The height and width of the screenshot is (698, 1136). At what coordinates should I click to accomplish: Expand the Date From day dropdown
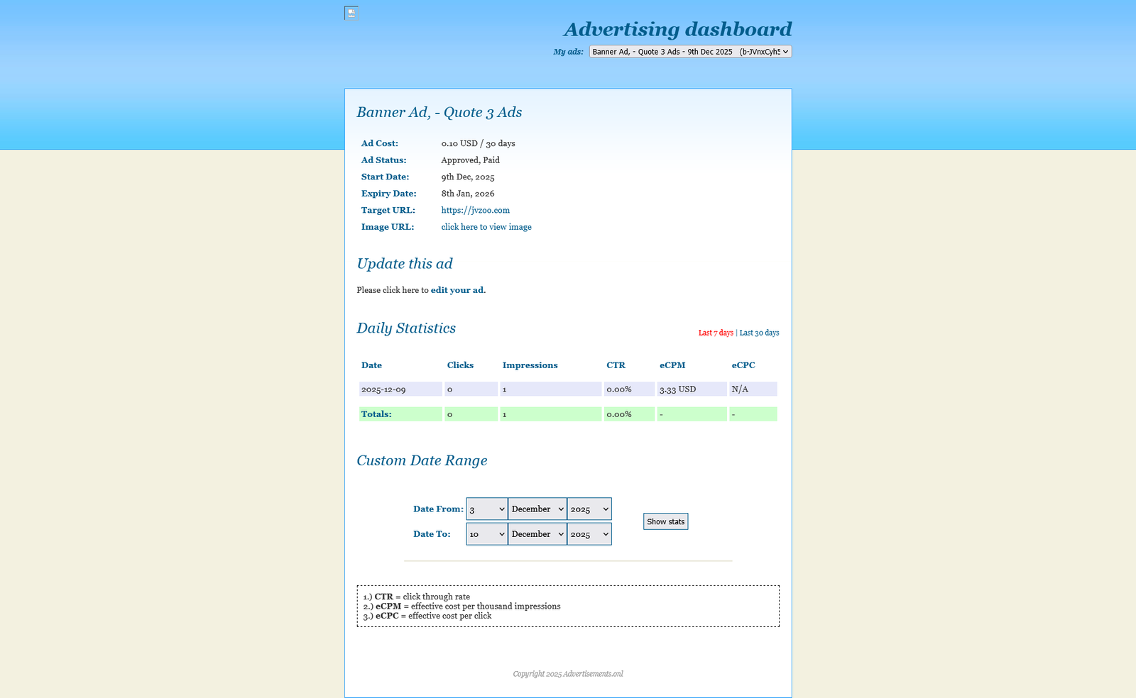click(x=486, y=509)
